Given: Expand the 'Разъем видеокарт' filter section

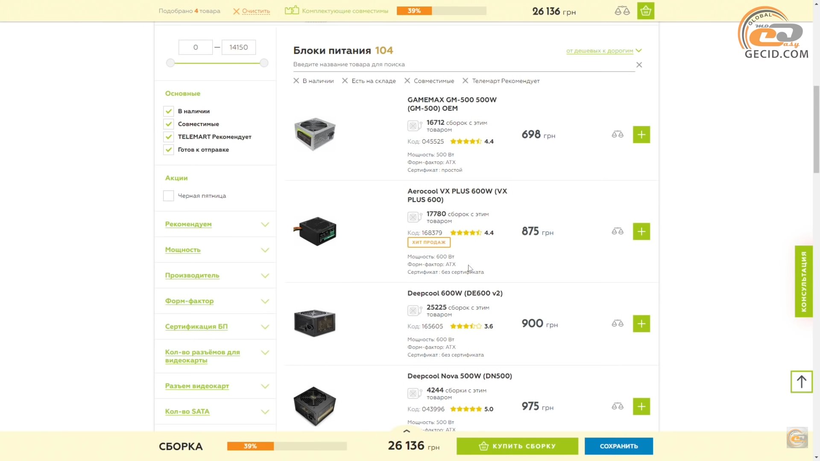Looking at the screenshot, I should 217,386.
